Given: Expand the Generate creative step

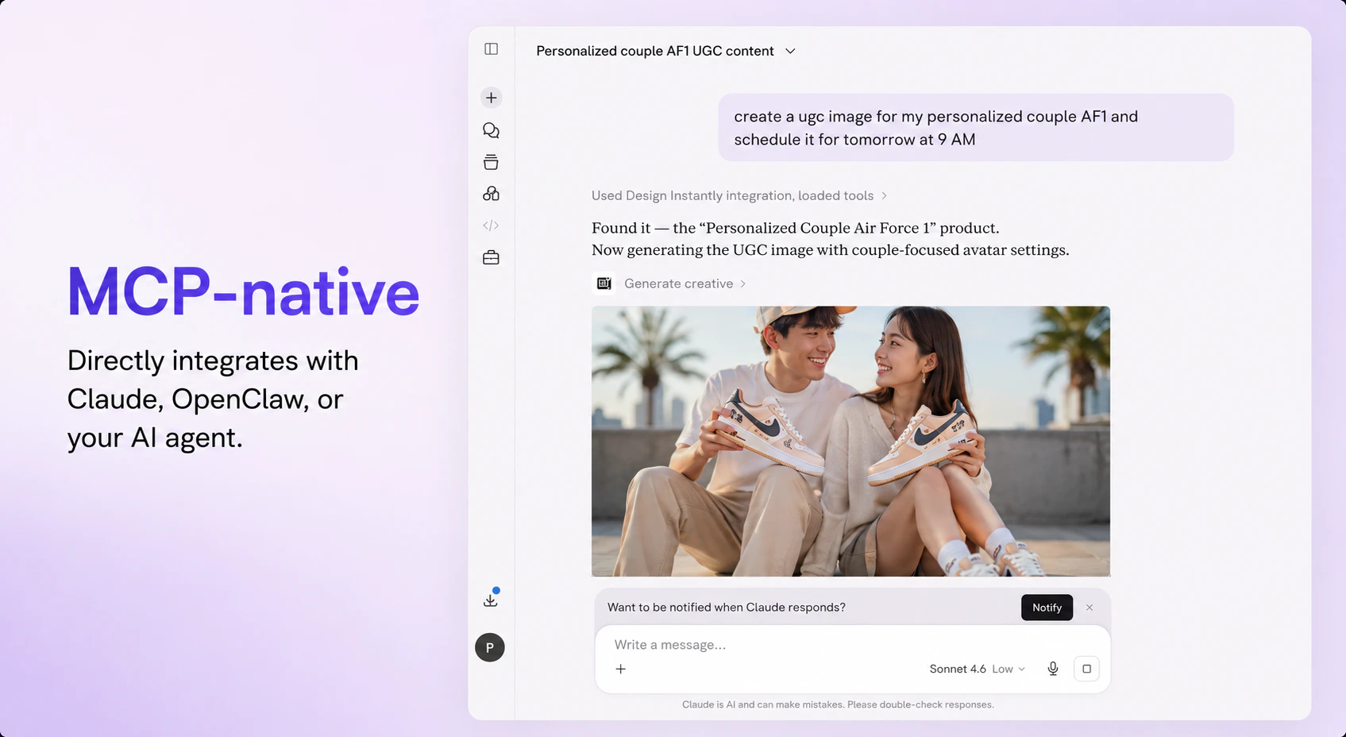Looking at the screenshot, I should (685, 284).
